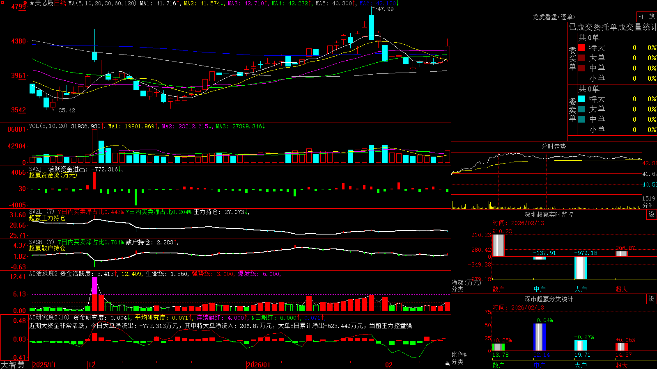Click the 深圳超赢实时监控 title
The height and width of the screenshot is (369, 657).
tap(549, 214)
